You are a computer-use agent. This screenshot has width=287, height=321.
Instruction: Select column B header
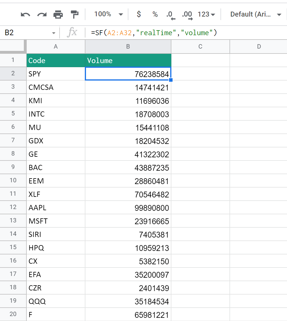(x=128, y=47)
